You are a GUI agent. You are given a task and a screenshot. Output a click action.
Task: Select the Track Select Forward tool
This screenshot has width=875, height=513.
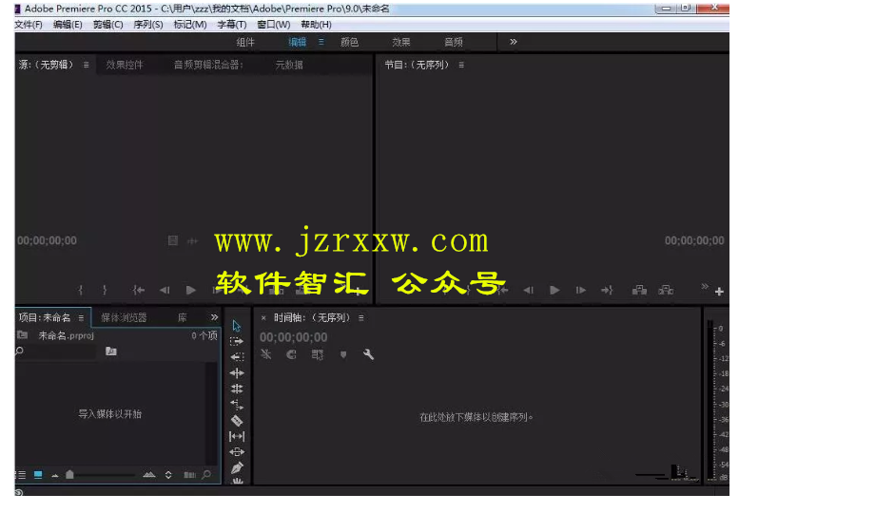237,341
